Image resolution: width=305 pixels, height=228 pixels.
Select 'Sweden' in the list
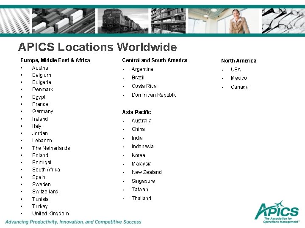42,185
